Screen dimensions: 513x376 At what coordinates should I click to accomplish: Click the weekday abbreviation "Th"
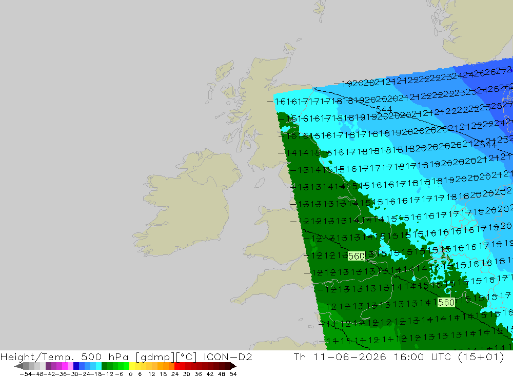click(x=300, y=357)
